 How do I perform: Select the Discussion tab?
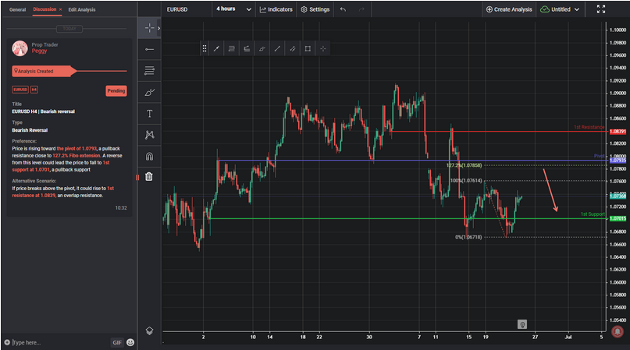coord(44,9)
